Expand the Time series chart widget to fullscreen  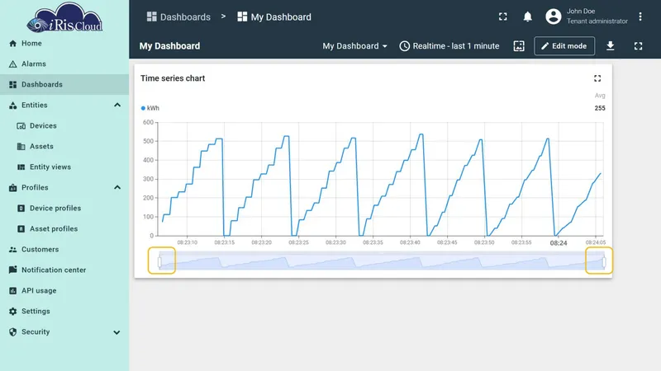pyautogui.click(x=597, y=78)
